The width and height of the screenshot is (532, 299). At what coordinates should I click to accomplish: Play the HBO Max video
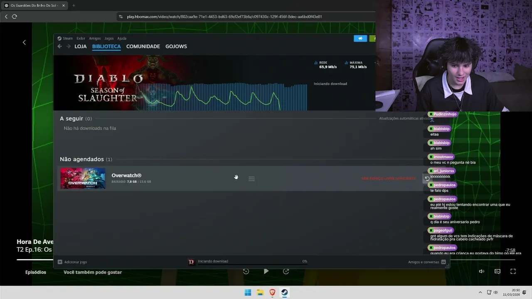(x=266, y=271)
